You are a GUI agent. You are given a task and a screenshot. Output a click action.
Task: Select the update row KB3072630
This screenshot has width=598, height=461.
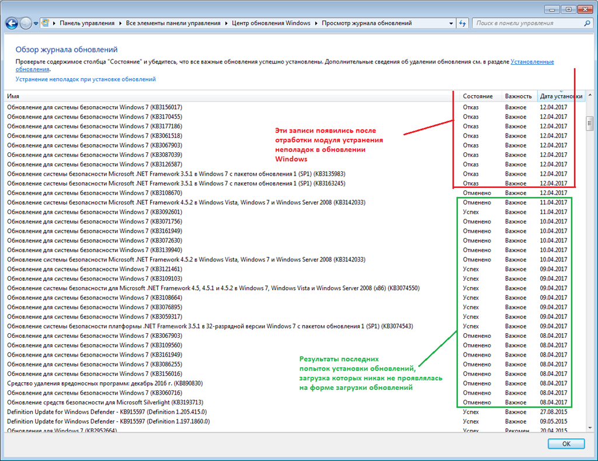pos(294,241)
